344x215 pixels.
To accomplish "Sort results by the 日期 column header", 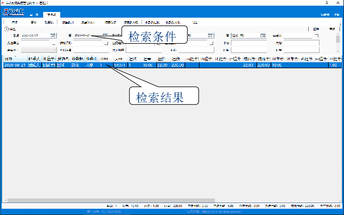I will pyautogui.click(x=15, y=59).
